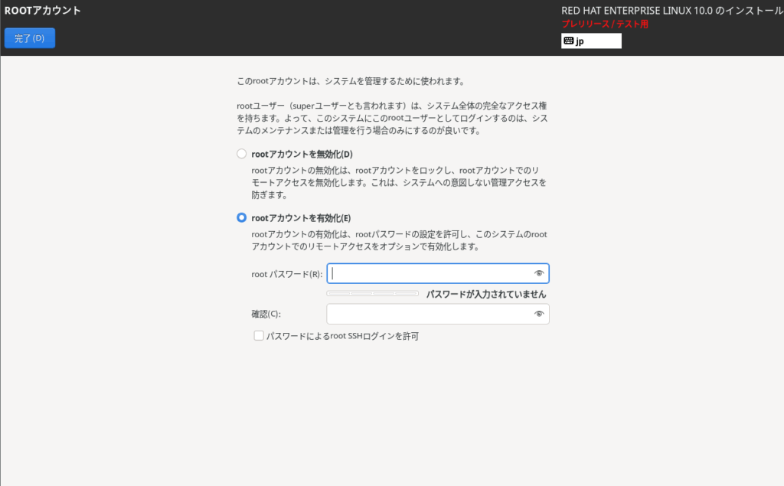Focus the 確認(C) confirmation input field

pyautogui.click(x=429, y=314)
